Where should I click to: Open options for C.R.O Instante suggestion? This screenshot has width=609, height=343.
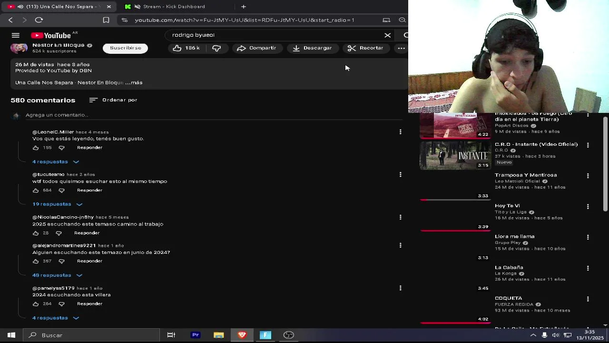coord(588,145)
